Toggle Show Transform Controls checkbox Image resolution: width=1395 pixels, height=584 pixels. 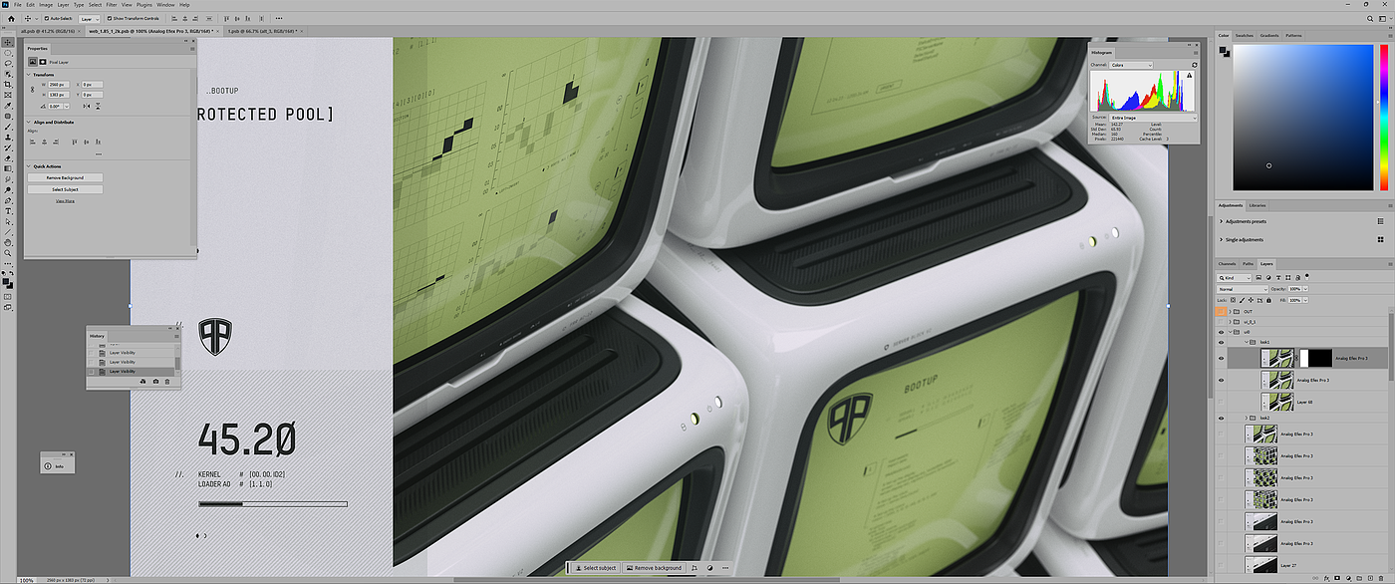point(110,18)
